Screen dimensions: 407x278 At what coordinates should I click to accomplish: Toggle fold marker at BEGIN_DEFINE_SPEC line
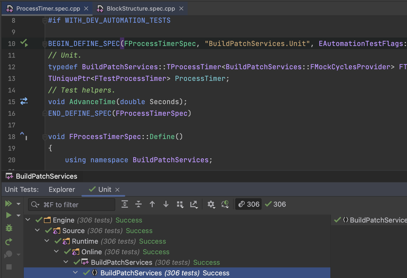(x=45, y=44)
